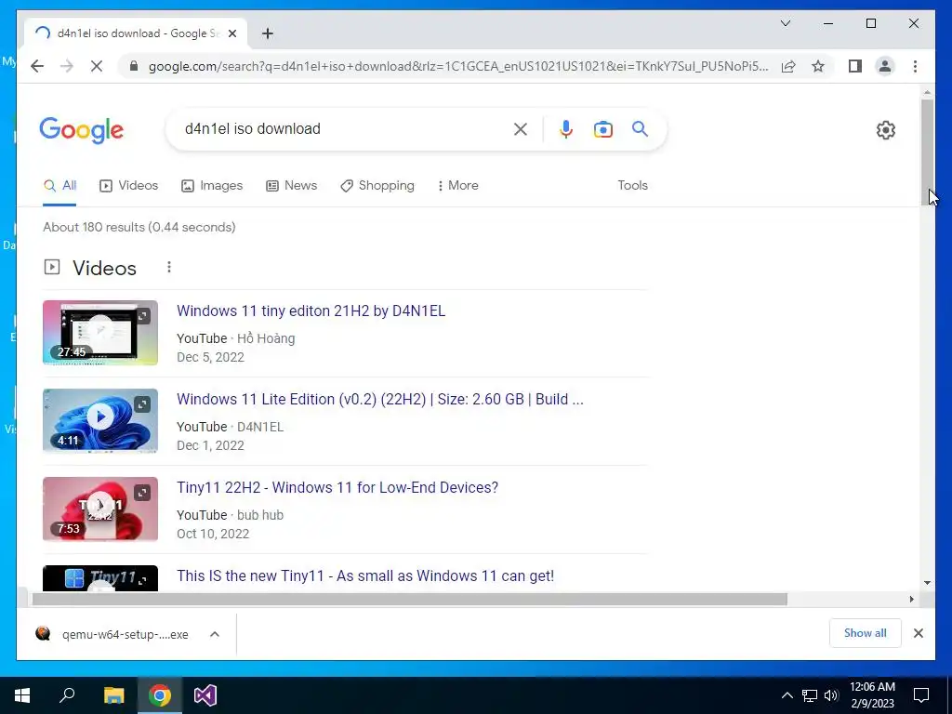Click the horizontal page scrollbar

409,600
